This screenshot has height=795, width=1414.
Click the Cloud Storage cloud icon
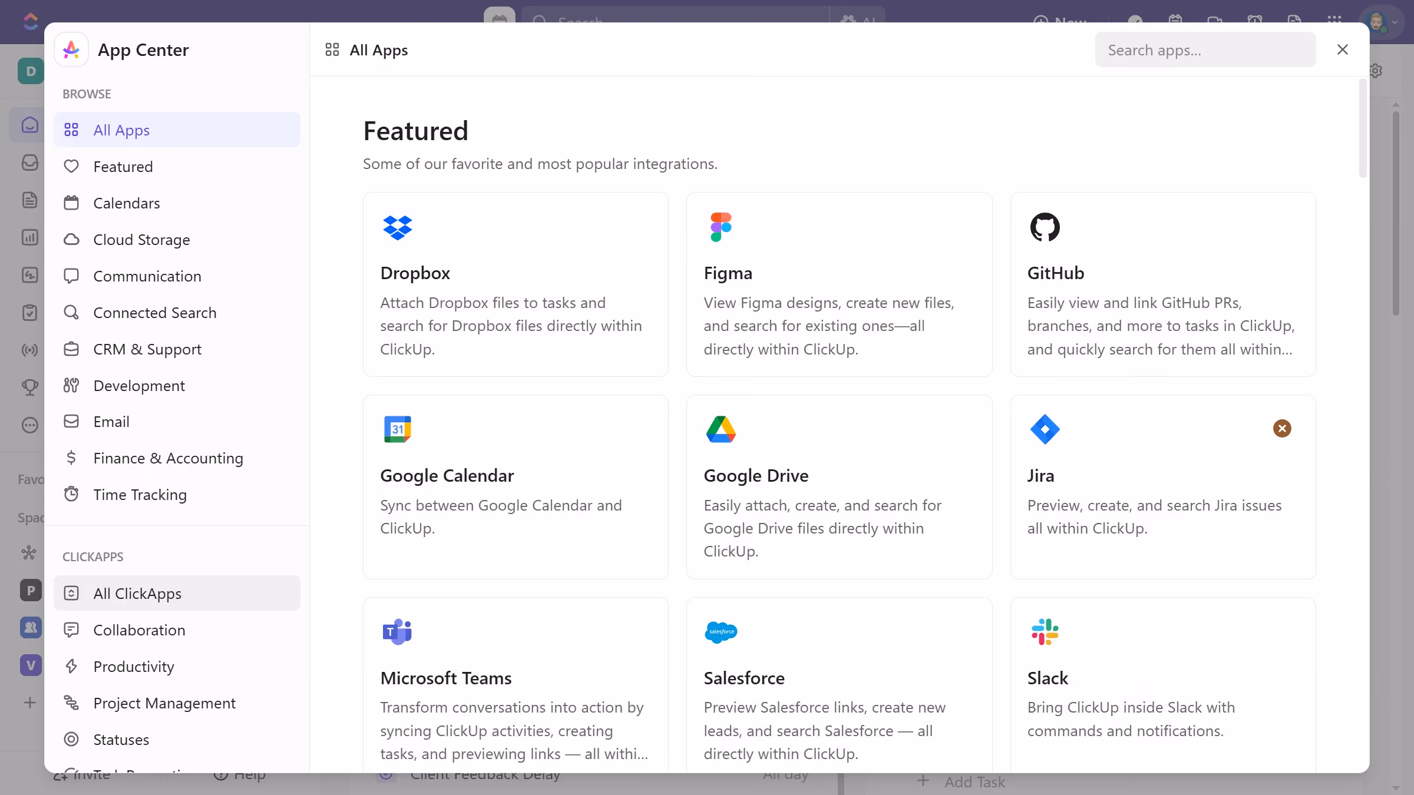coord(71,240)
